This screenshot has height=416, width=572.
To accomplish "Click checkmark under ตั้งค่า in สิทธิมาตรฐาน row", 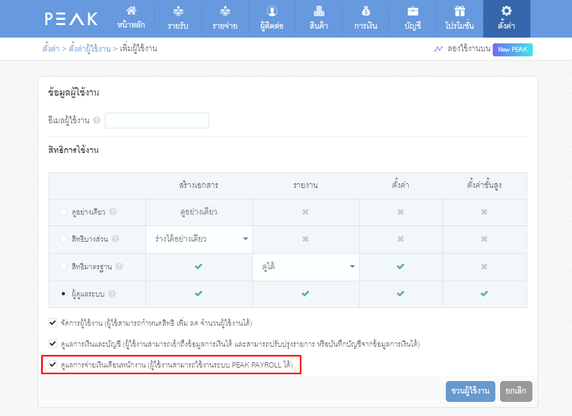I will click(x=400, y=267).
